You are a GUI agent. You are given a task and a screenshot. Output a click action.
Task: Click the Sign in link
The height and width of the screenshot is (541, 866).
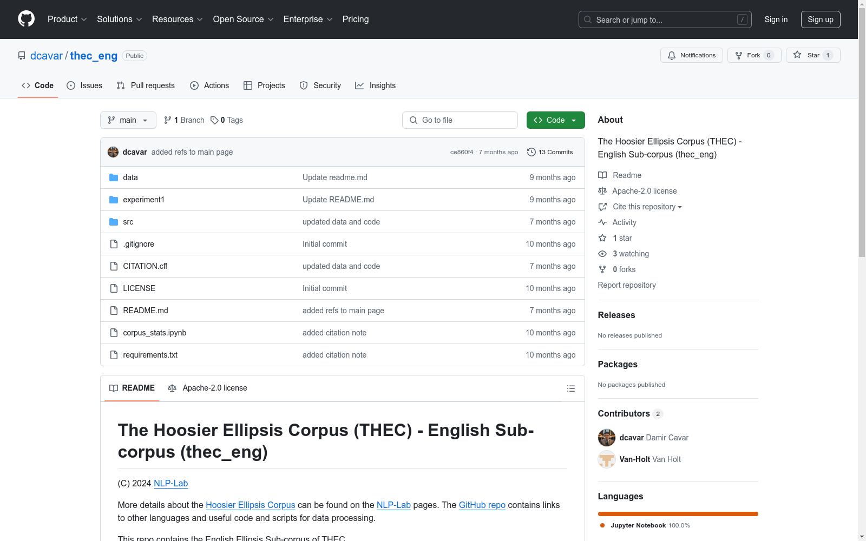(x=776, y=19)
